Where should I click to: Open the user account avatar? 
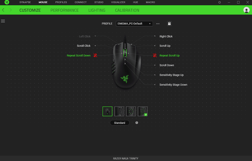[x=246, y=10]
